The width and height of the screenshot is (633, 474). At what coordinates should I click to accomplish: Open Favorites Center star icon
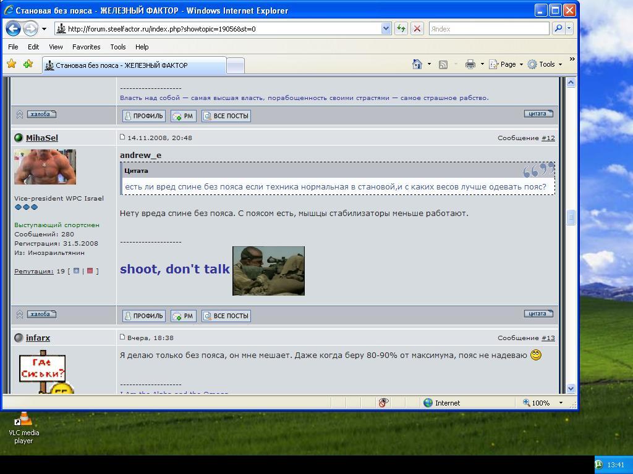(11, 64)
